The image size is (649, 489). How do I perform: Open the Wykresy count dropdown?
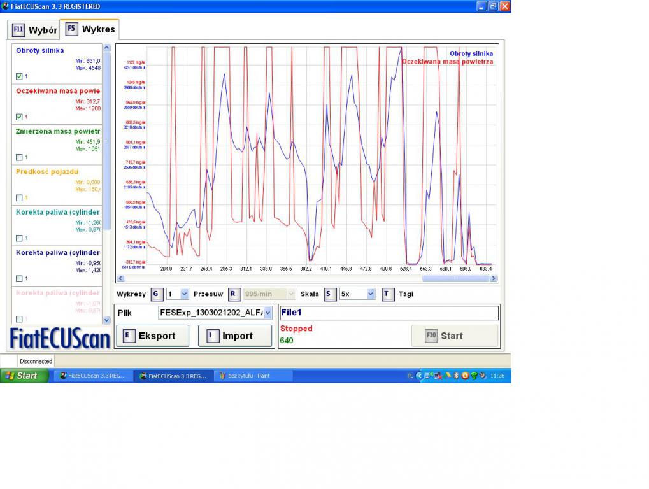point(184,294)
